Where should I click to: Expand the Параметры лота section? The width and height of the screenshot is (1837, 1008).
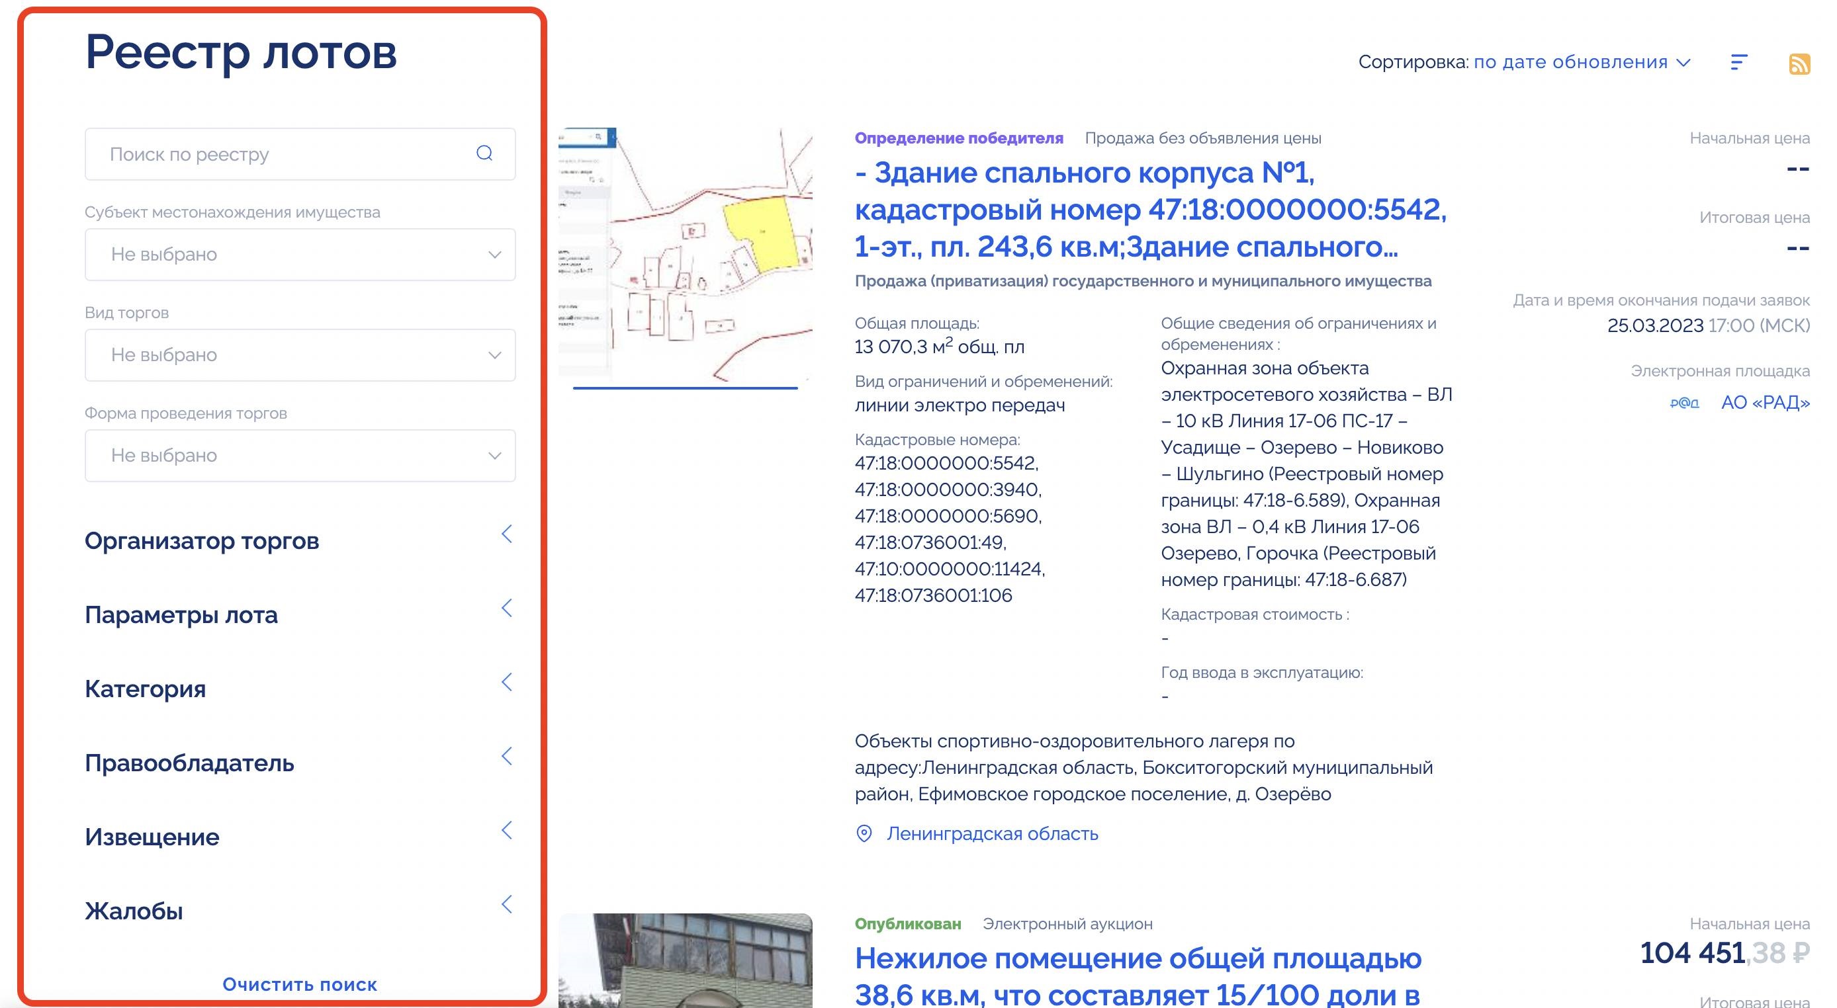tap(300, 614)
